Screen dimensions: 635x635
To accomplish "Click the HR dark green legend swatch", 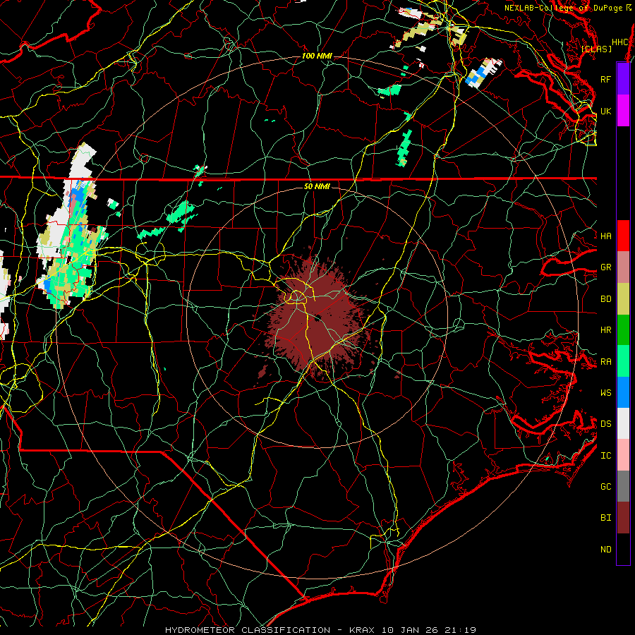I will coord(623,330).
